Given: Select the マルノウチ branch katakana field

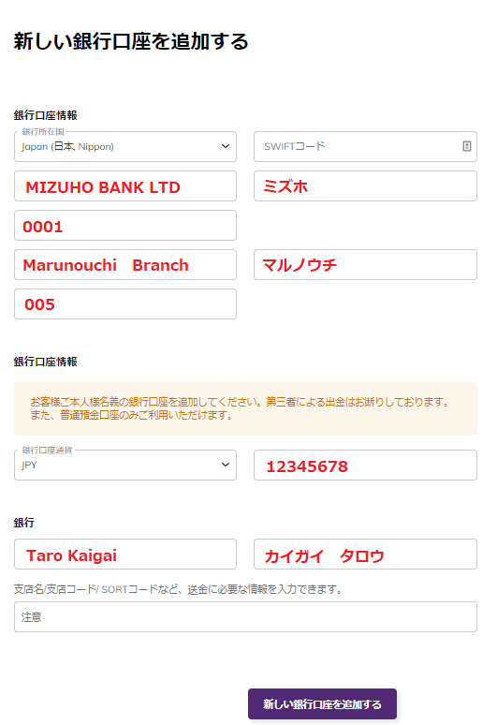Looking at the screenshot, I should [x=365, y=264].
